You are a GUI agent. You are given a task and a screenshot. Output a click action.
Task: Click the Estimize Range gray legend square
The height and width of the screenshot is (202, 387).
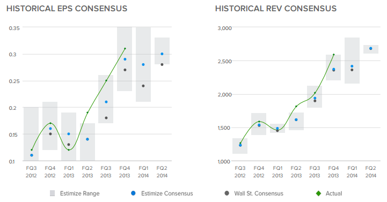pyautogui.click(x=52, y=193)
